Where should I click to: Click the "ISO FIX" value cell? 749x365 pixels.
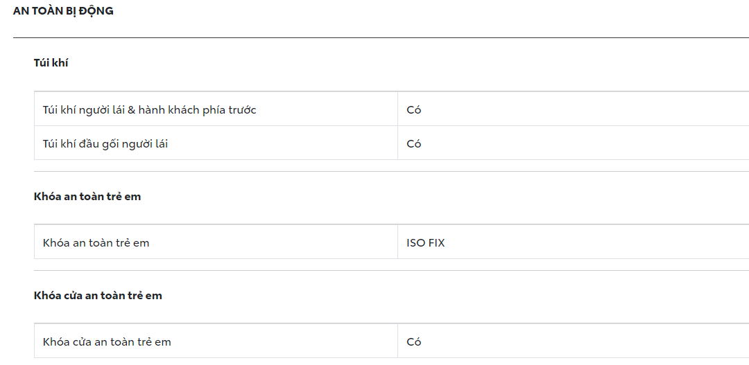point(426,243)
